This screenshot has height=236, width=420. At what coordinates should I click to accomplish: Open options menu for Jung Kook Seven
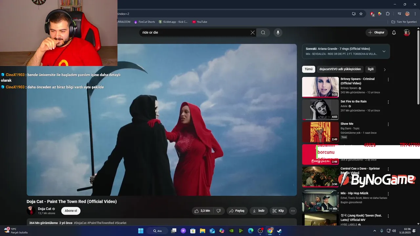pos(388,216)
